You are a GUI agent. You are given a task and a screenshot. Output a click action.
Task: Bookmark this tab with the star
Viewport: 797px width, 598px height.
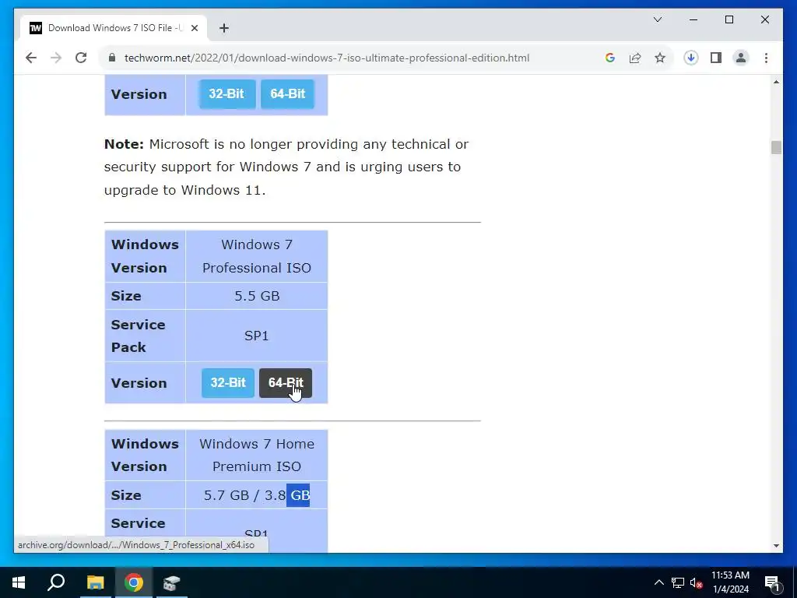click(x=660, y=58)
